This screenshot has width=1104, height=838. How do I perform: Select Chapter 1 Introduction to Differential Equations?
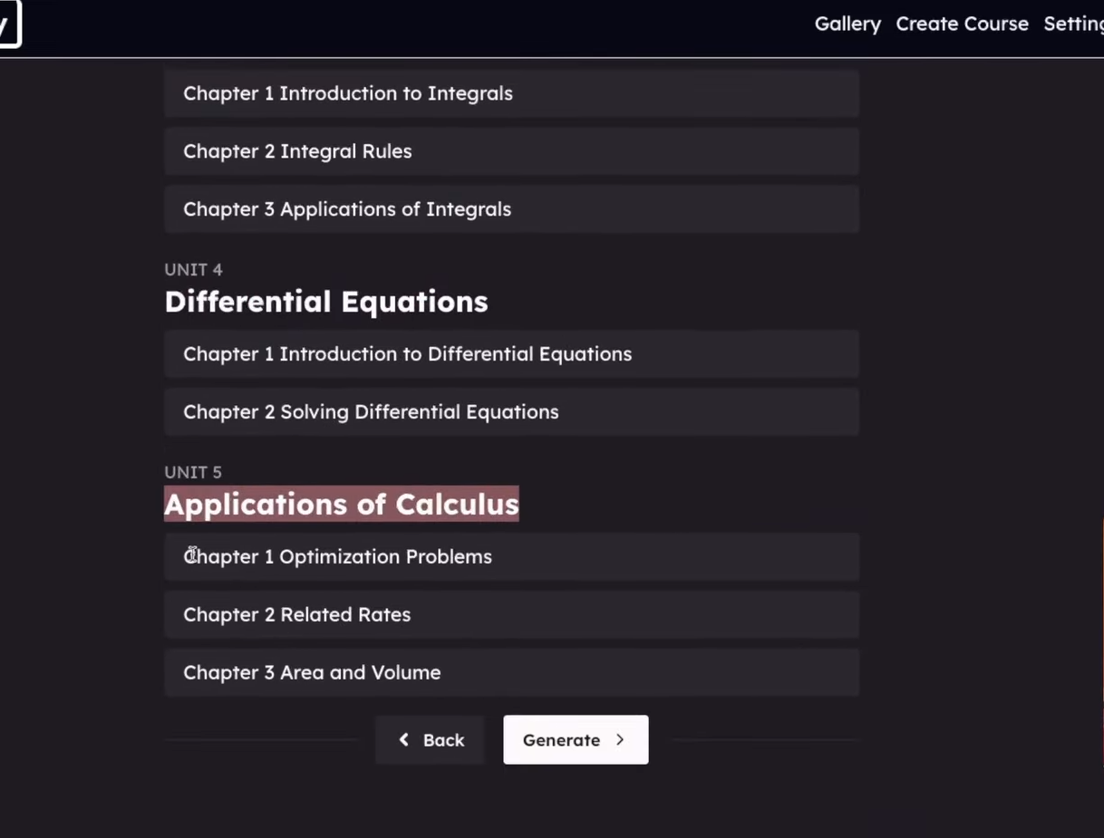(x=511, y=354)
